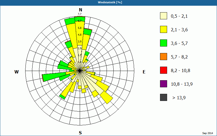The height and width of the screenshot is (136, 217).
Task: Click the 2,9 ring scale value
Action: (79, 48)
